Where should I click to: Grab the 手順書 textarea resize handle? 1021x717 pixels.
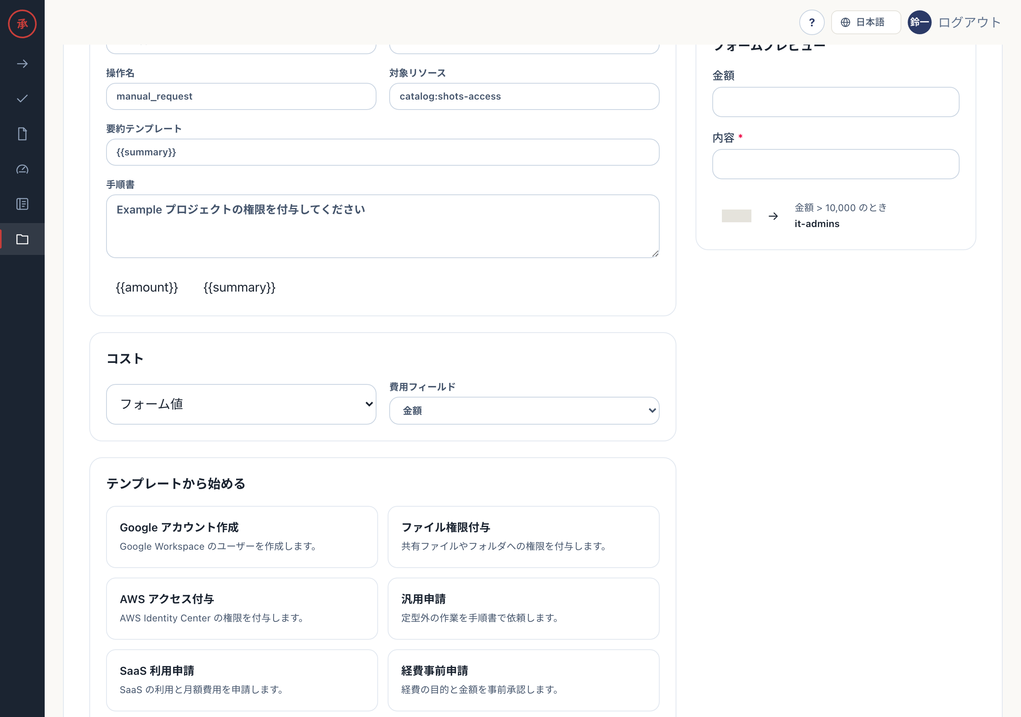click(x=655, y=254)
